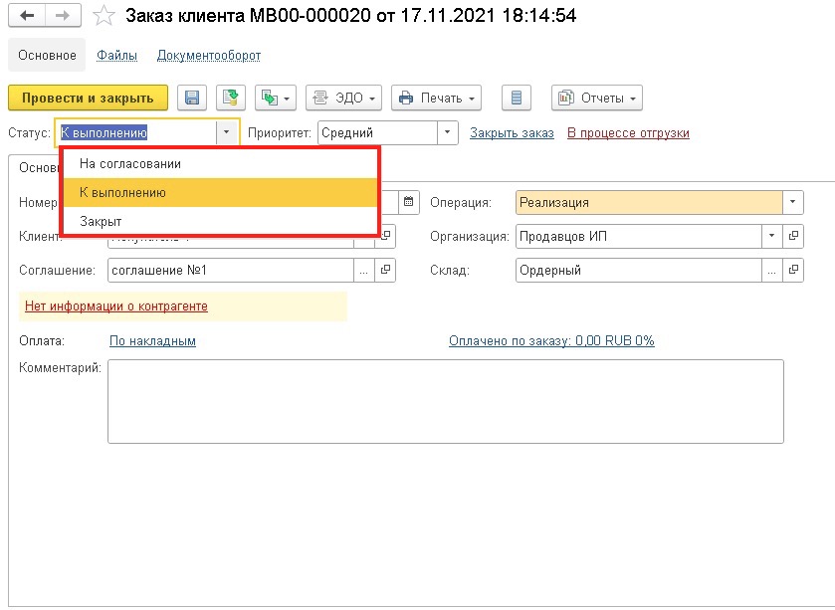This screenshot has height=610, width=835.
Task: Open the По накладным payment link
Action: point(152,340)
